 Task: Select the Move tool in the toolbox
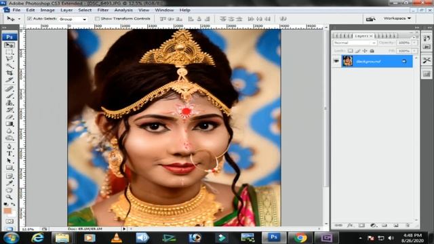[9, 45]
